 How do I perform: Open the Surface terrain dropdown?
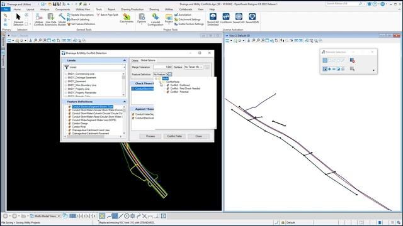pyautogui.click(x=193, y=67)
